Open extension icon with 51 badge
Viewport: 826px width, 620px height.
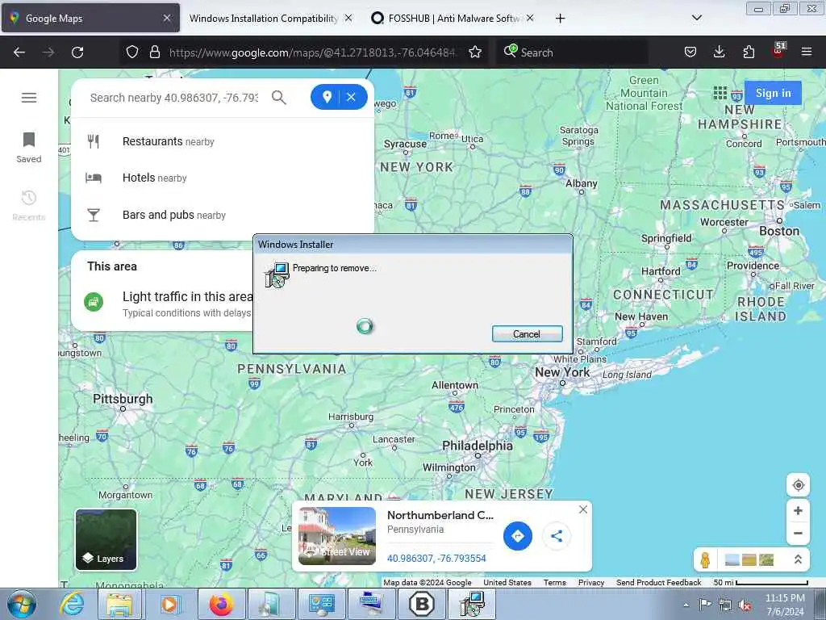tap(778, 51)
